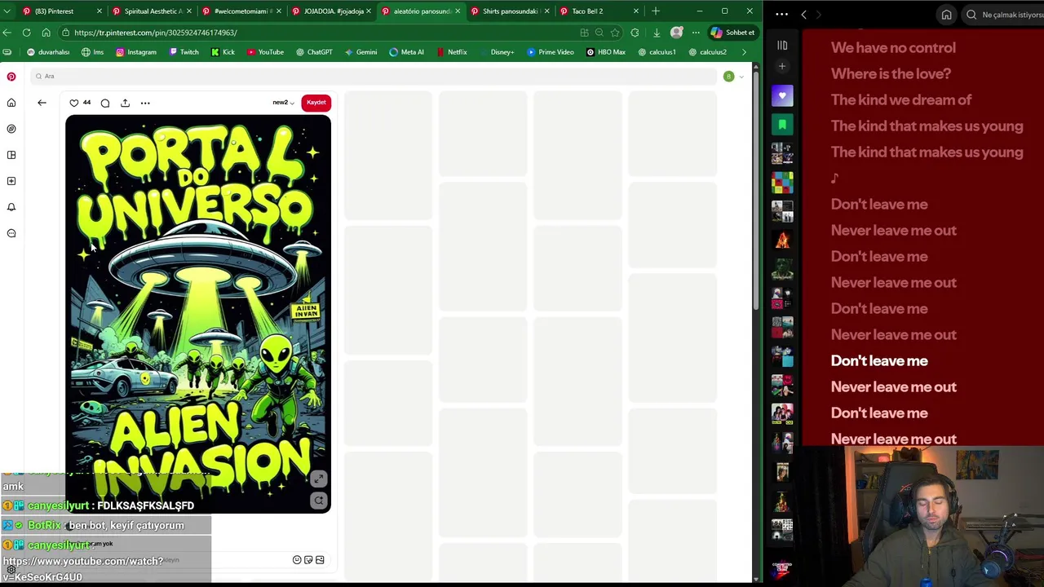Attach a photo to the comment
1044x587 pixels.
pyautogui.click(x=320, y=560)
